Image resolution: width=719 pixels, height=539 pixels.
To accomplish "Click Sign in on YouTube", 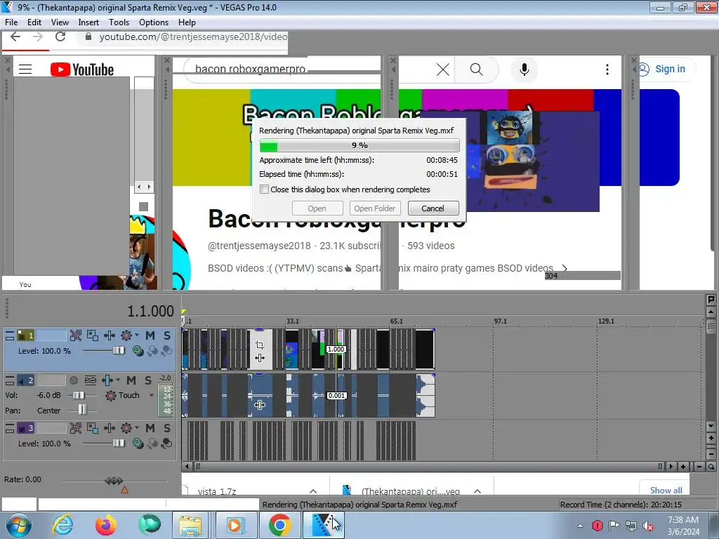I will (x=670, y=69).
